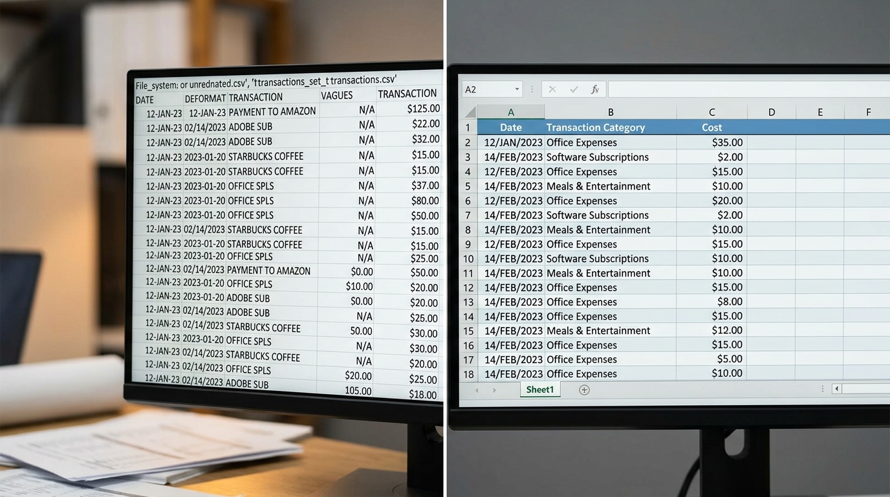
Task: Select the $8.00 cost cell
Action: coord(712,302)
